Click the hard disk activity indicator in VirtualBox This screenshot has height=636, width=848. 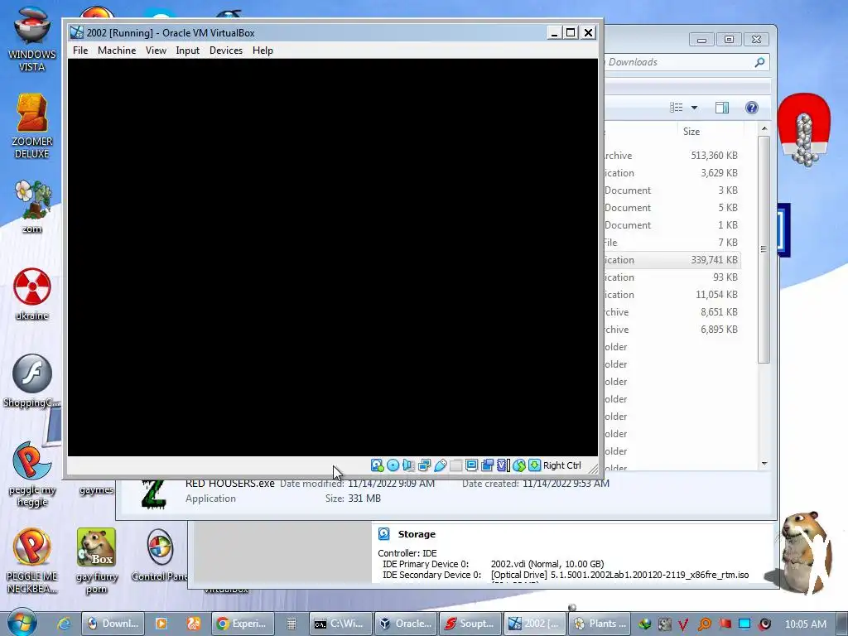[x=377, y=465]
